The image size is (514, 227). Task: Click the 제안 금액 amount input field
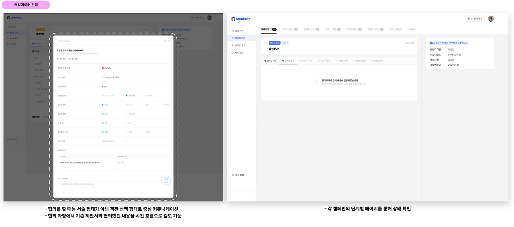click(x=108, y=141)
